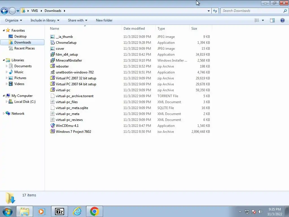Screen dimensions: 289x217
Task: Select the virtual-pc_archive.torrent file icon
Action: coord(52,96)
